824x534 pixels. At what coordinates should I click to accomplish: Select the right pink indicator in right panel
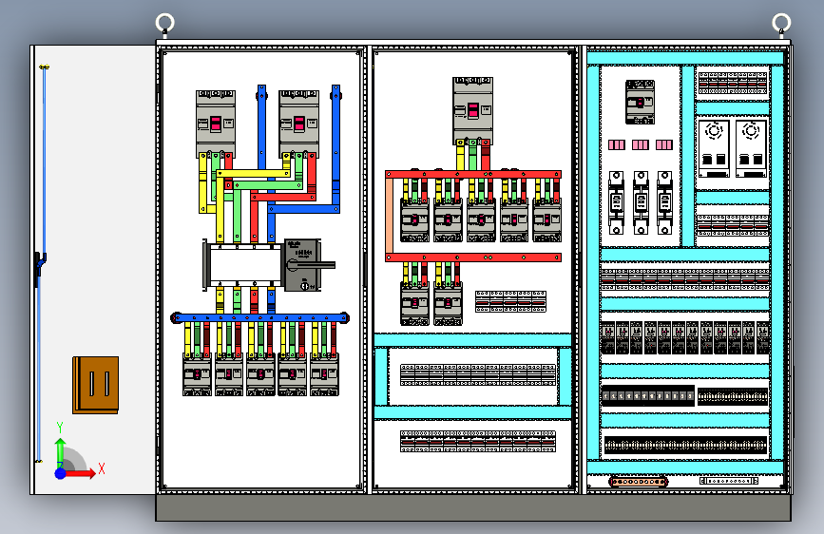pos(663,144)
